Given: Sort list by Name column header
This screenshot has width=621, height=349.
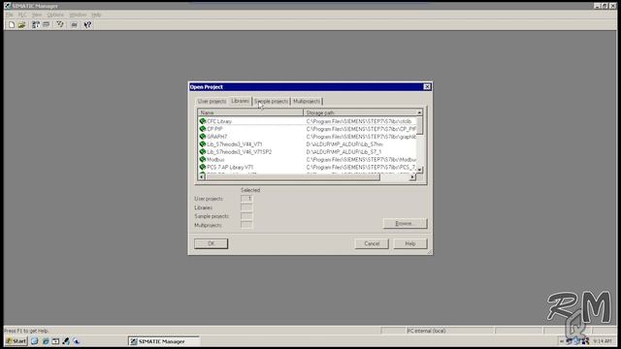Looking at the screenshot, I should 250,112.
